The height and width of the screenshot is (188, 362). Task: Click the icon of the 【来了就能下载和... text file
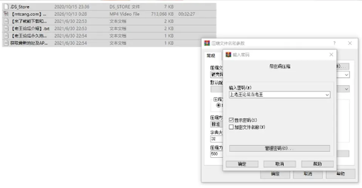point(6,21)
